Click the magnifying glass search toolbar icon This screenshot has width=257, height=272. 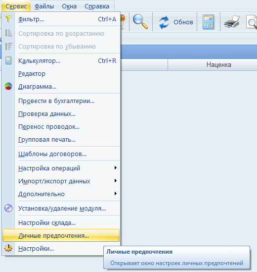(140, 22)
